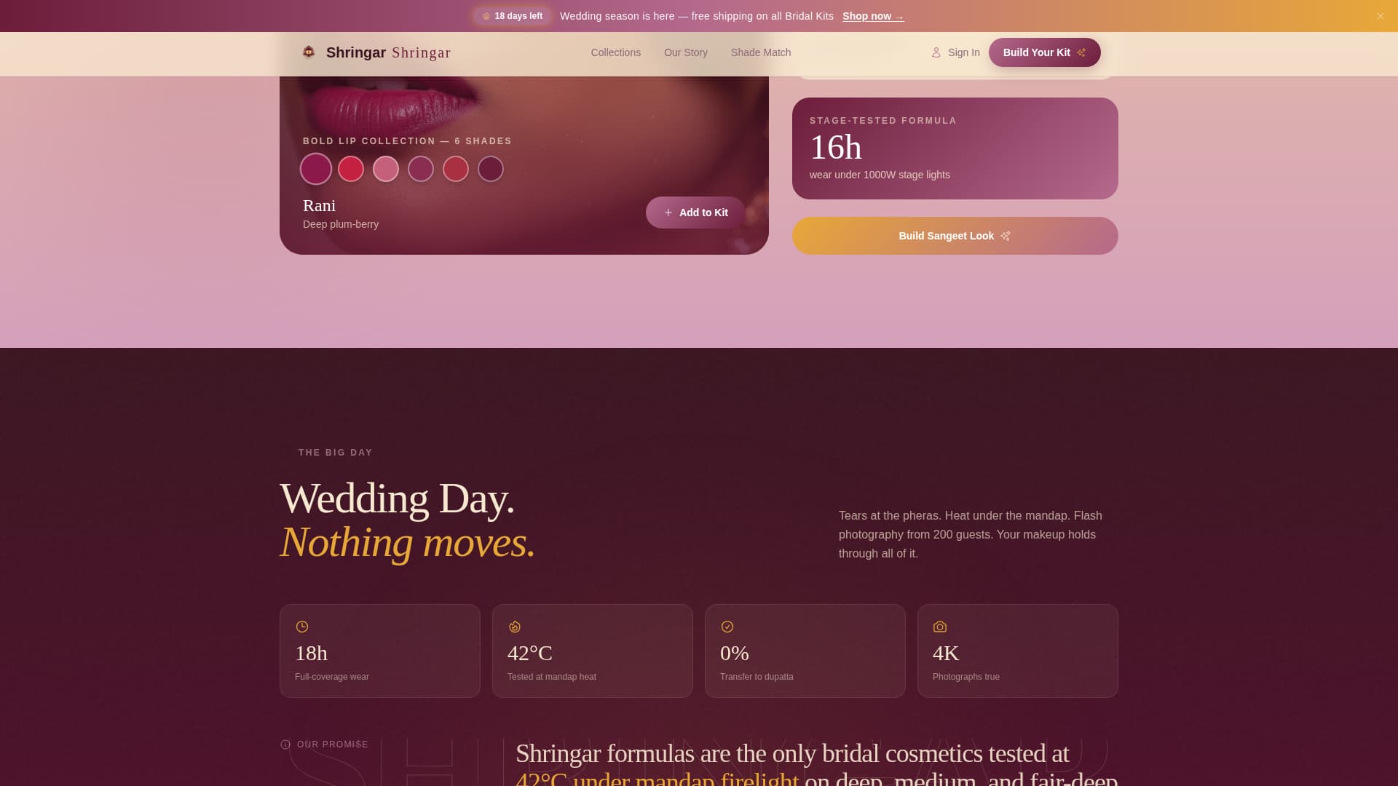1398x786 pixels.
Task: Click the clock icon on 18h card
Action: [x=302, y=627]
